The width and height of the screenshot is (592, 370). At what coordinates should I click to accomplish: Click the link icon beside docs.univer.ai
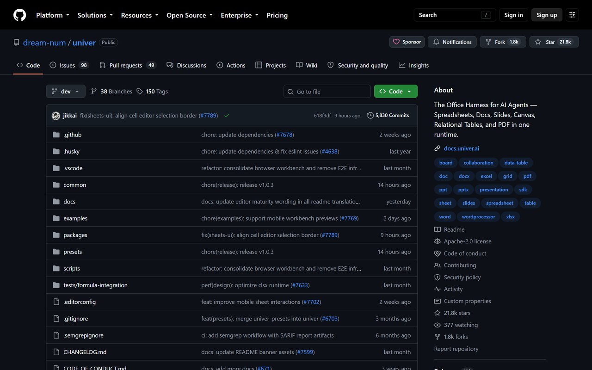(x=438, y=148)
